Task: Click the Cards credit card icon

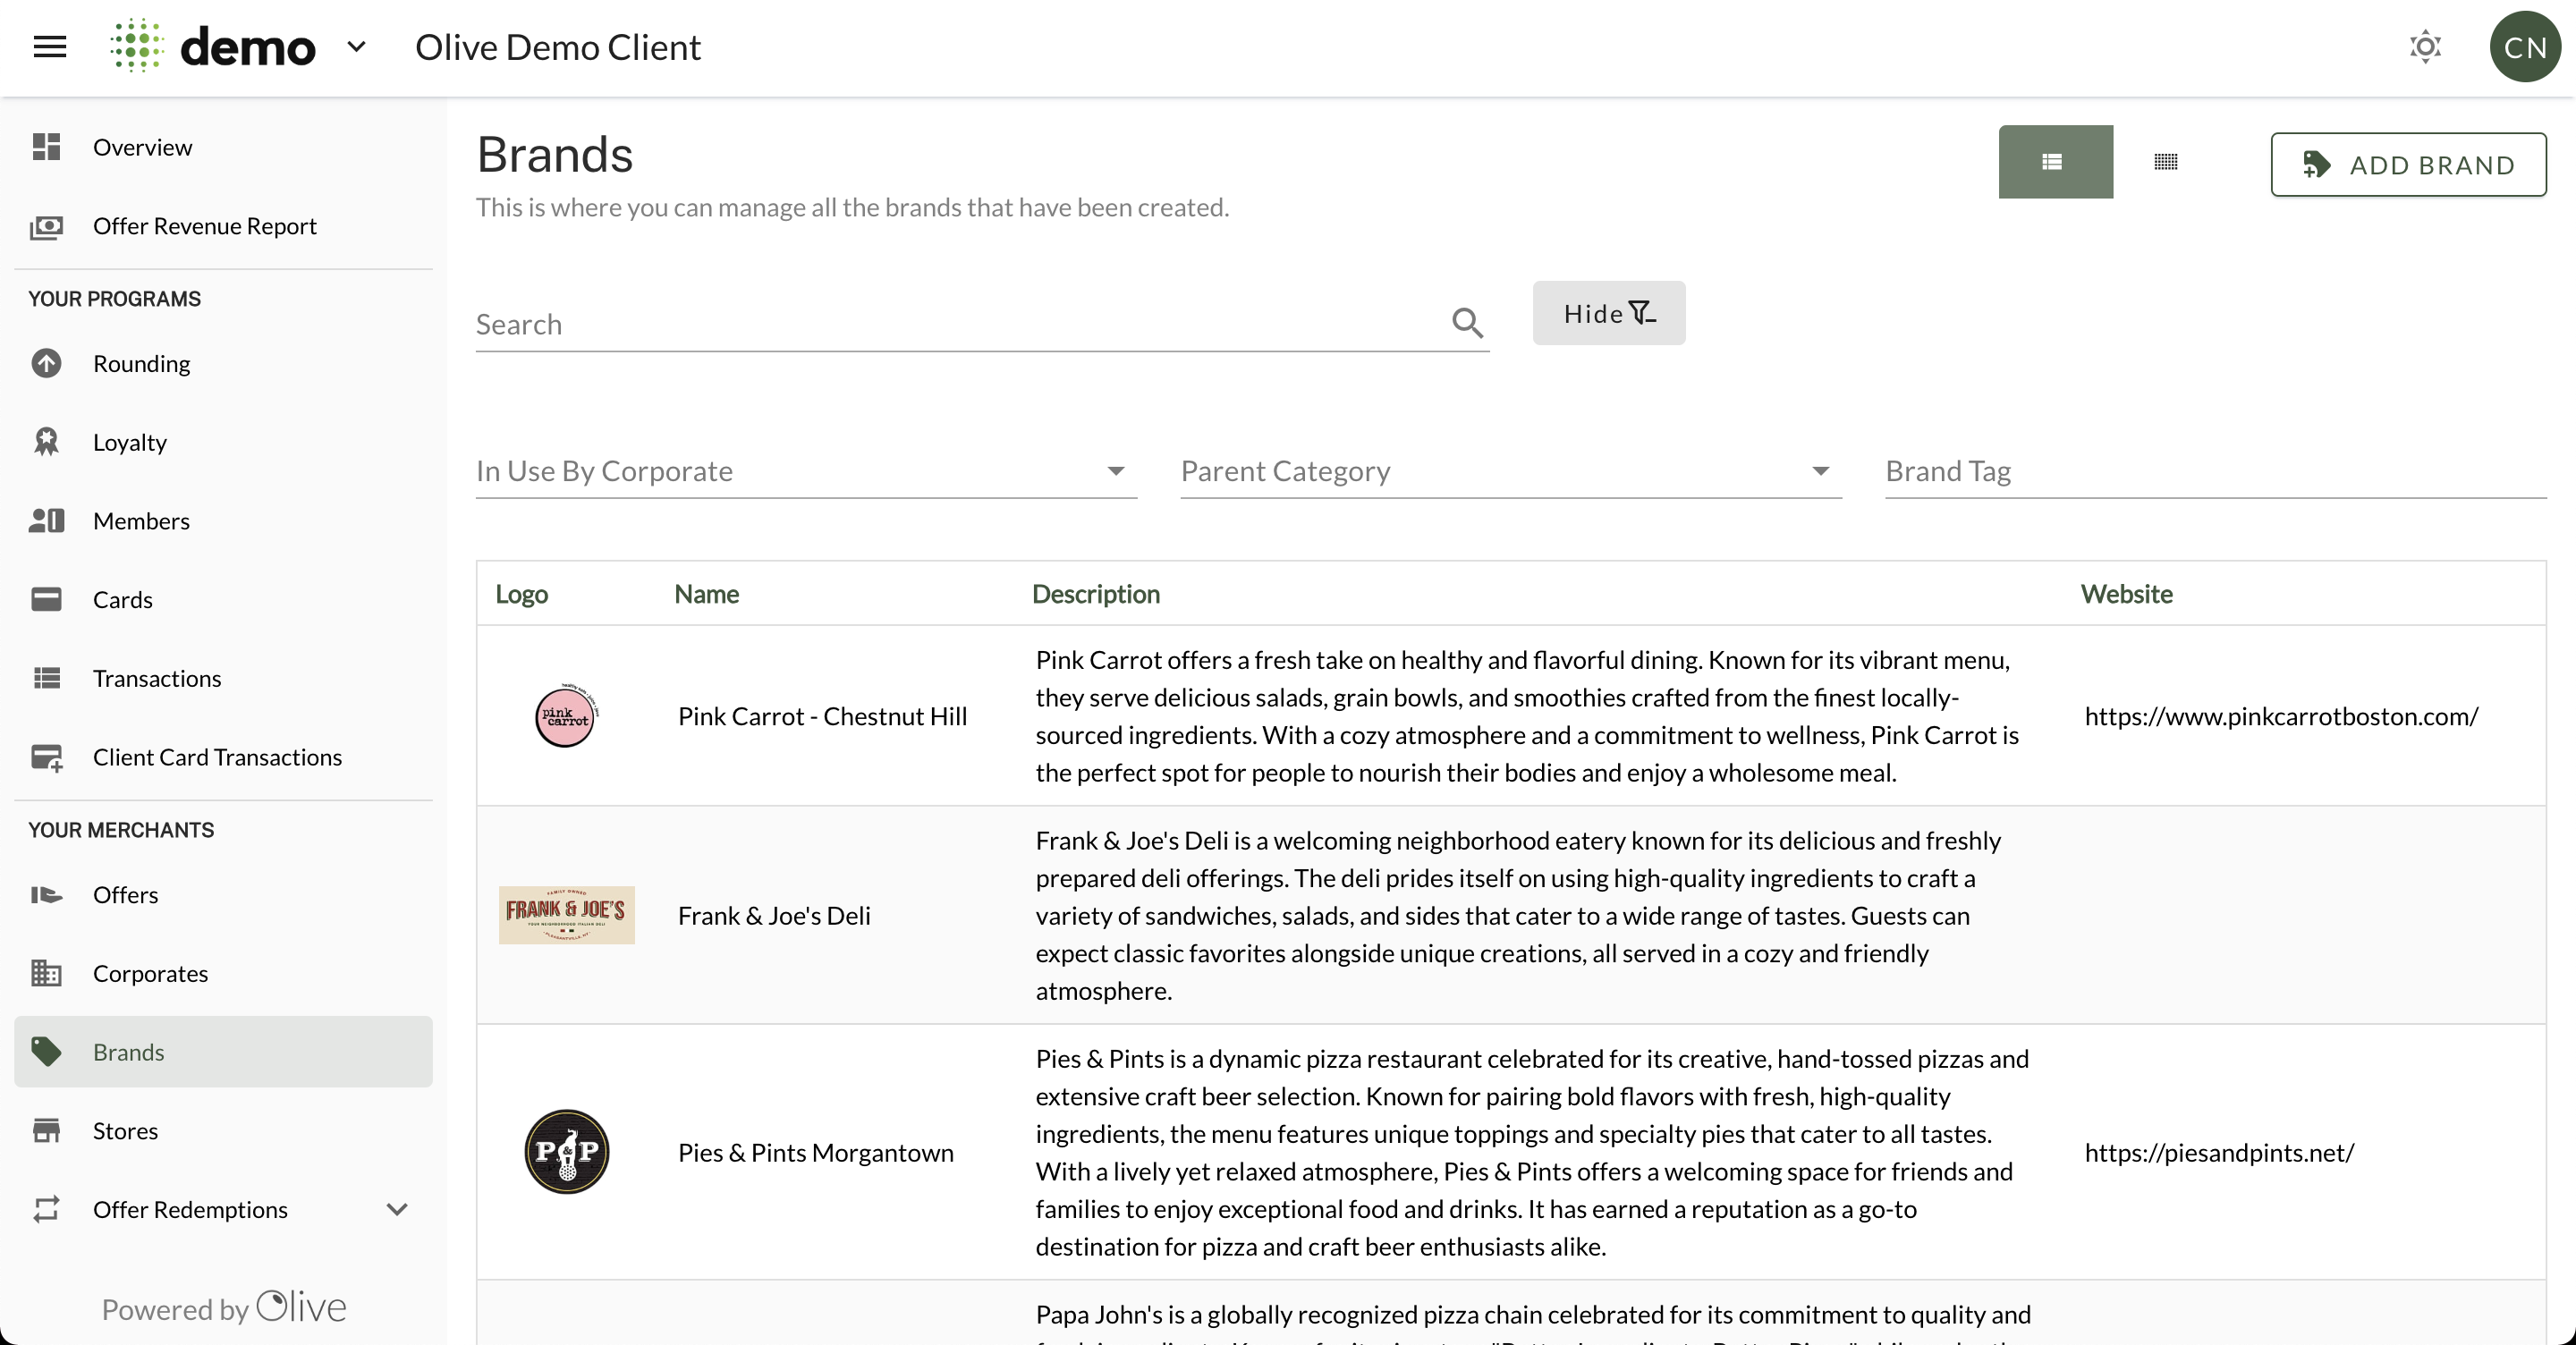Action: pyautogui.click(x=46, y=600)
